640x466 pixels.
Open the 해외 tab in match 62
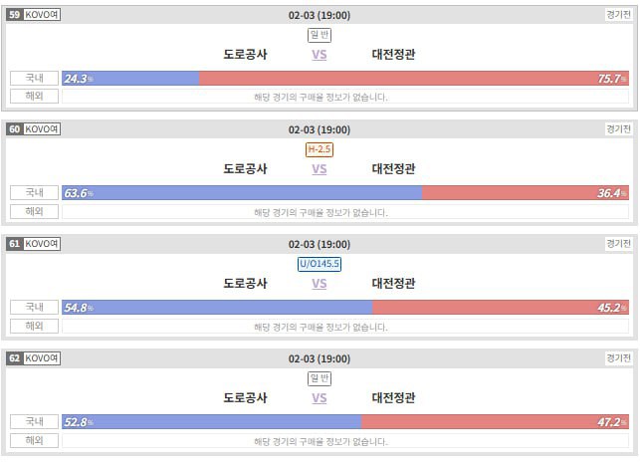35,440
